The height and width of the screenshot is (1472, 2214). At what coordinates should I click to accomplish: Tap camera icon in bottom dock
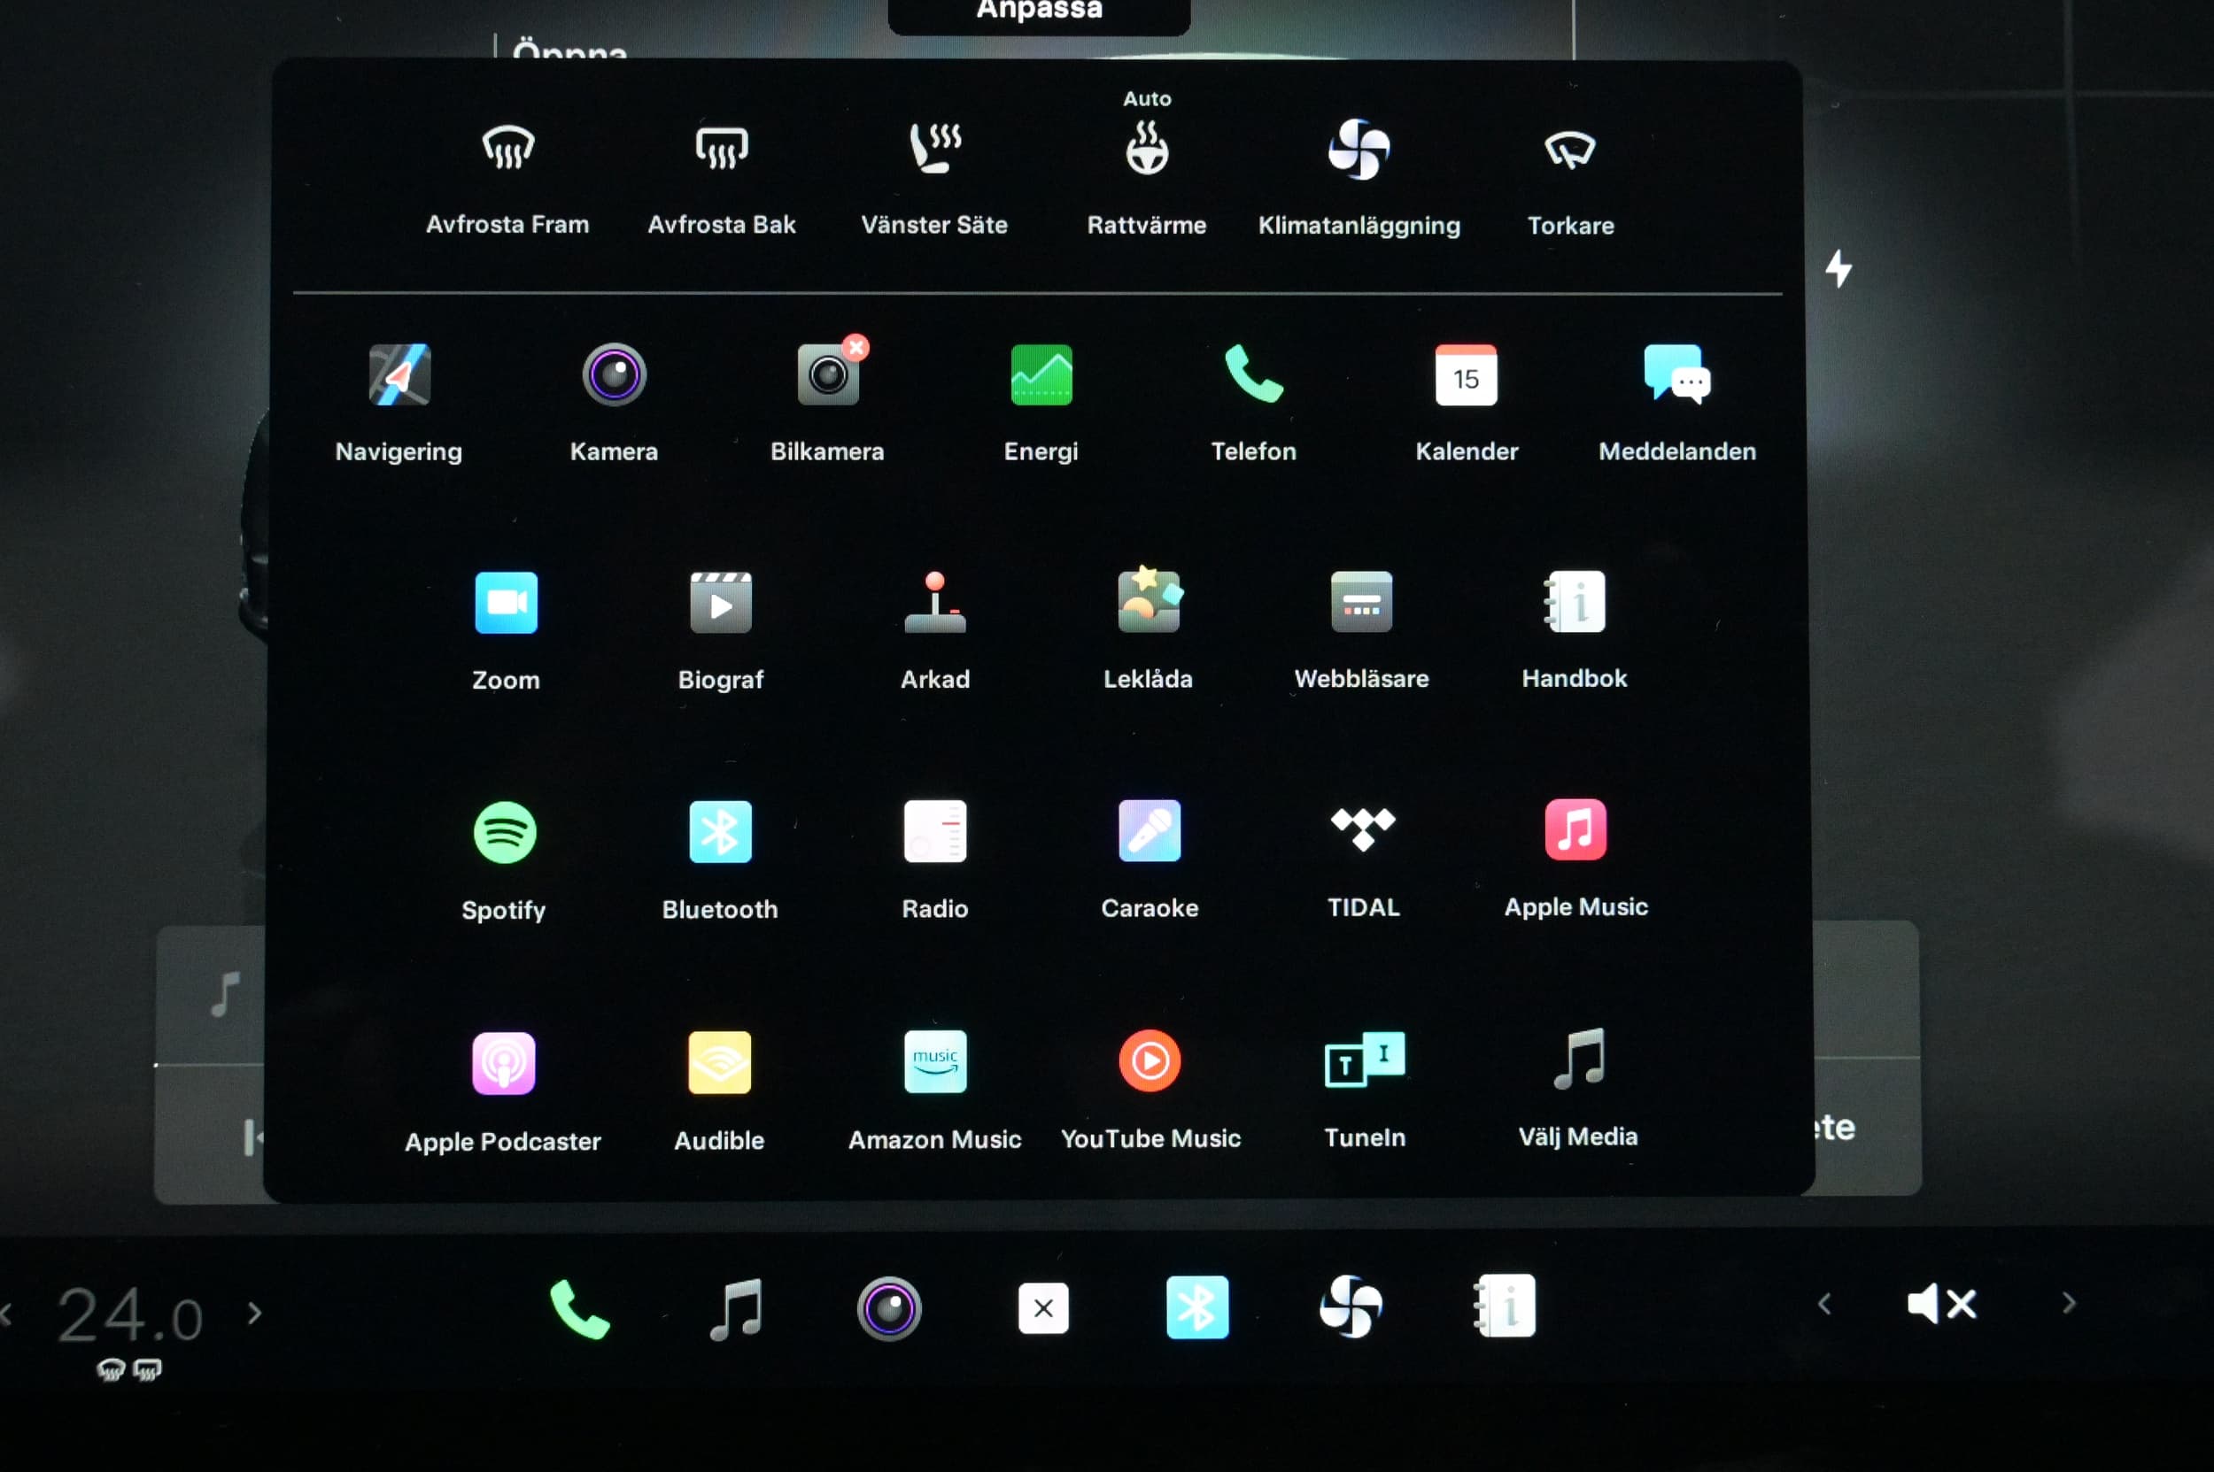(x=888, y=1307)
